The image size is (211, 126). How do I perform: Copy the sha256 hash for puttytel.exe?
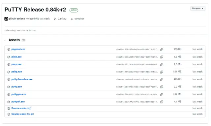click(162, 102)
